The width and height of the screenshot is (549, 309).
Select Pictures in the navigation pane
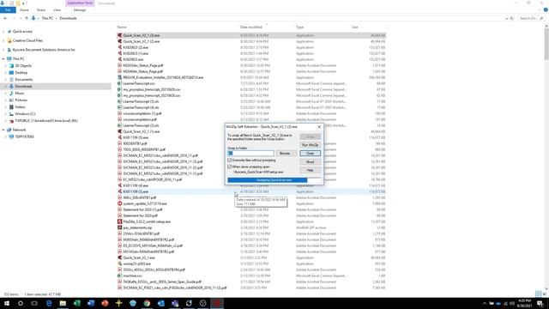(21, 100)
